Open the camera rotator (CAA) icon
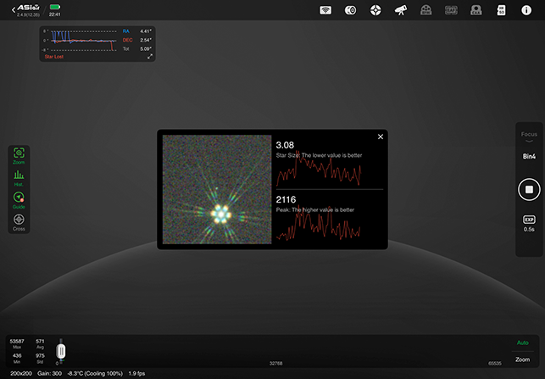This screenshot has width=545, height=379. point(475,10)
